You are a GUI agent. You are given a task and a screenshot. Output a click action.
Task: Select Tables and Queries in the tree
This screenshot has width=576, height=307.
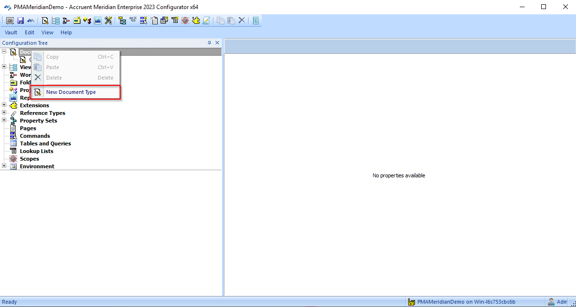click(x=45, y=143)
